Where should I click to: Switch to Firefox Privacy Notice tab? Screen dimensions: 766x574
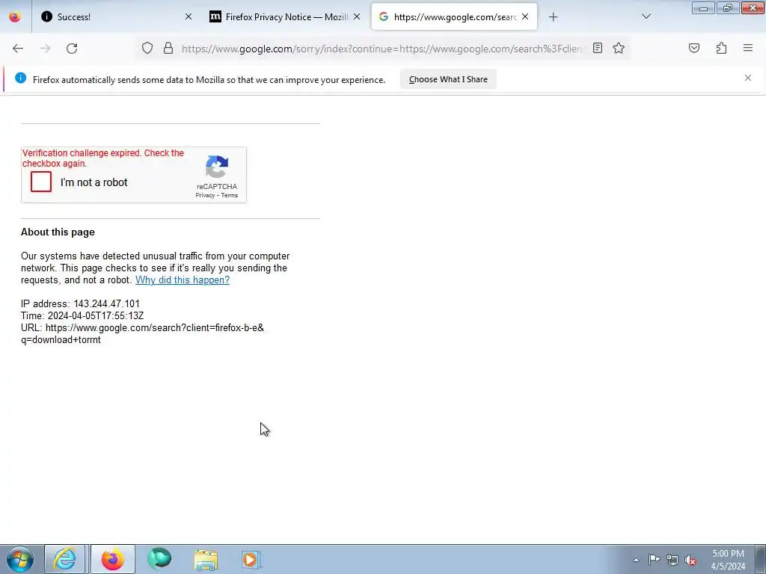(287, 17)
